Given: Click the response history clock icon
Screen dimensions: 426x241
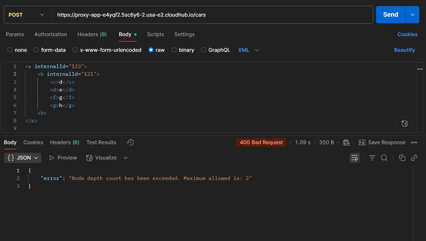Looking at the screenshot, I should pyautogui.click(x=130, y=143).
